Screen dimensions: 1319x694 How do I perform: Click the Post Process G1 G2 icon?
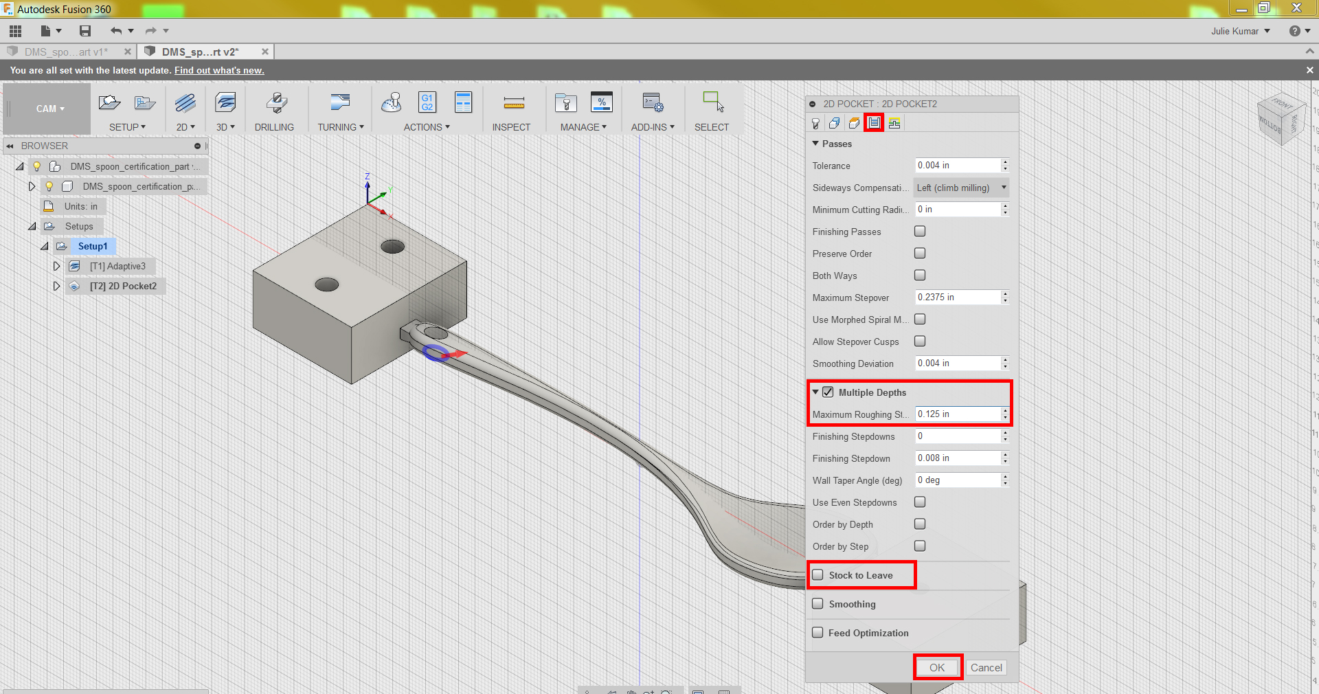[x=427, y=103]
